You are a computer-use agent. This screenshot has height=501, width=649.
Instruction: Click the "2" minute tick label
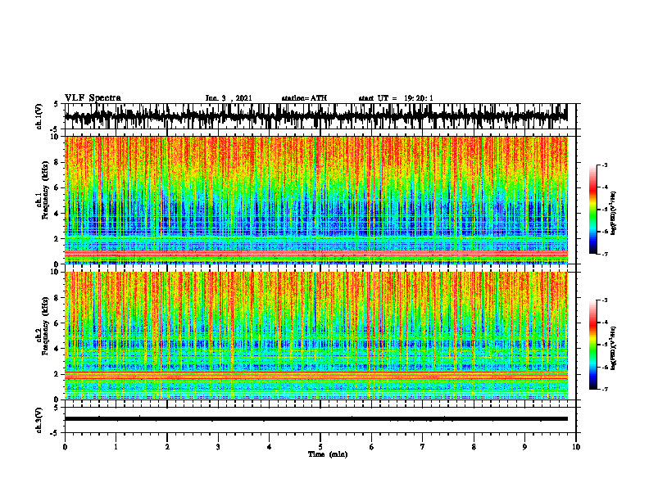click(x=167, y=447)
